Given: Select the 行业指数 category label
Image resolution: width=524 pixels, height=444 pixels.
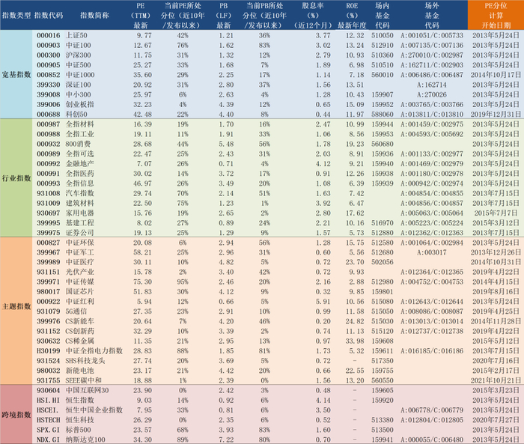Looking at the screenshot, I should (16, 178).
